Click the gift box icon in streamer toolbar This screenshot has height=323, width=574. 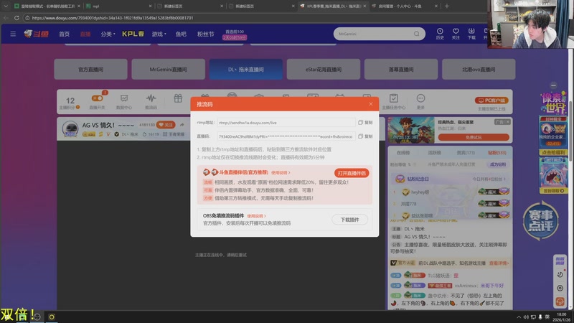pyautogui.click(x=178, y=98)
